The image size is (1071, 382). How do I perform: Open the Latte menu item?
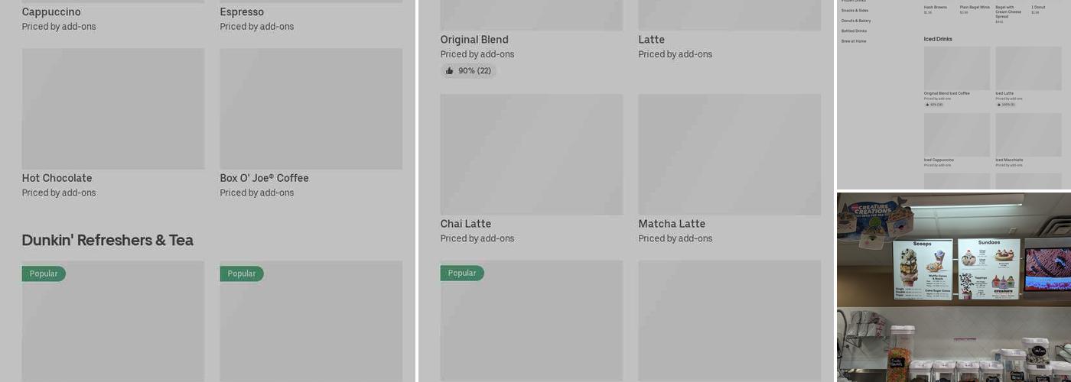click(x=652, y=40)
